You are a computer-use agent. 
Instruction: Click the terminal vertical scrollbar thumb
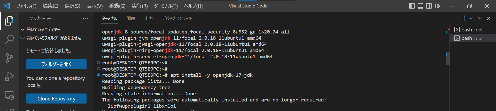[447, 58]
